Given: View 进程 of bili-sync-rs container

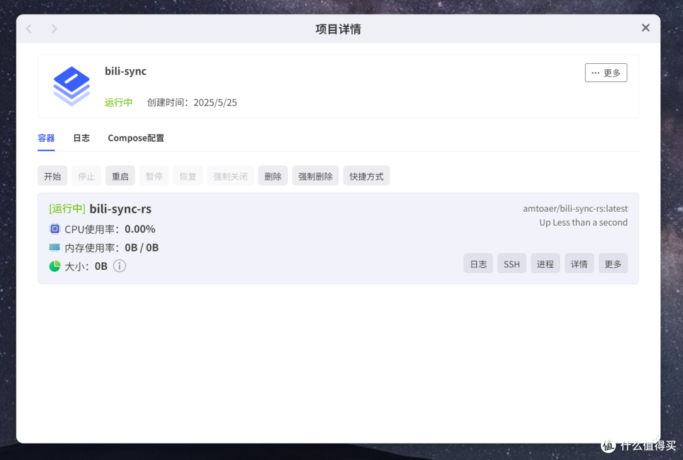Looking at the screenshot, I should [x=545, y=263].
